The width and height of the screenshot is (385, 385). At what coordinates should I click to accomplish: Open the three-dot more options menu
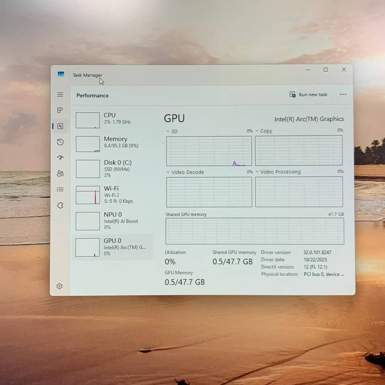pyautogui.click(x=343, y=94)
